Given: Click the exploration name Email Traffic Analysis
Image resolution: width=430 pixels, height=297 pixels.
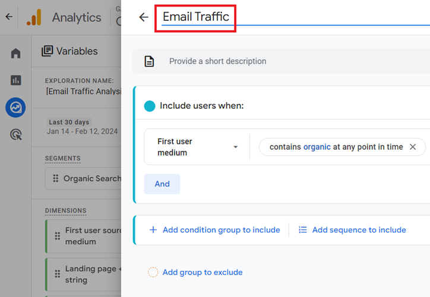Looking at the screenshot, I should 84,91.
